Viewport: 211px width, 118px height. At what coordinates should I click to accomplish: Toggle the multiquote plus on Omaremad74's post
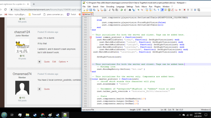click(x=39, y=89)
